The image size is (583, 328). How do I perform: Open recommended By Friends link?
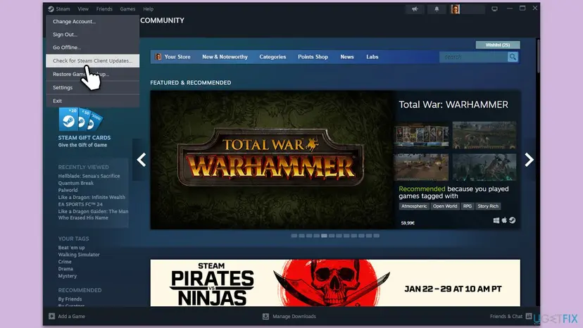pos(70,299)
